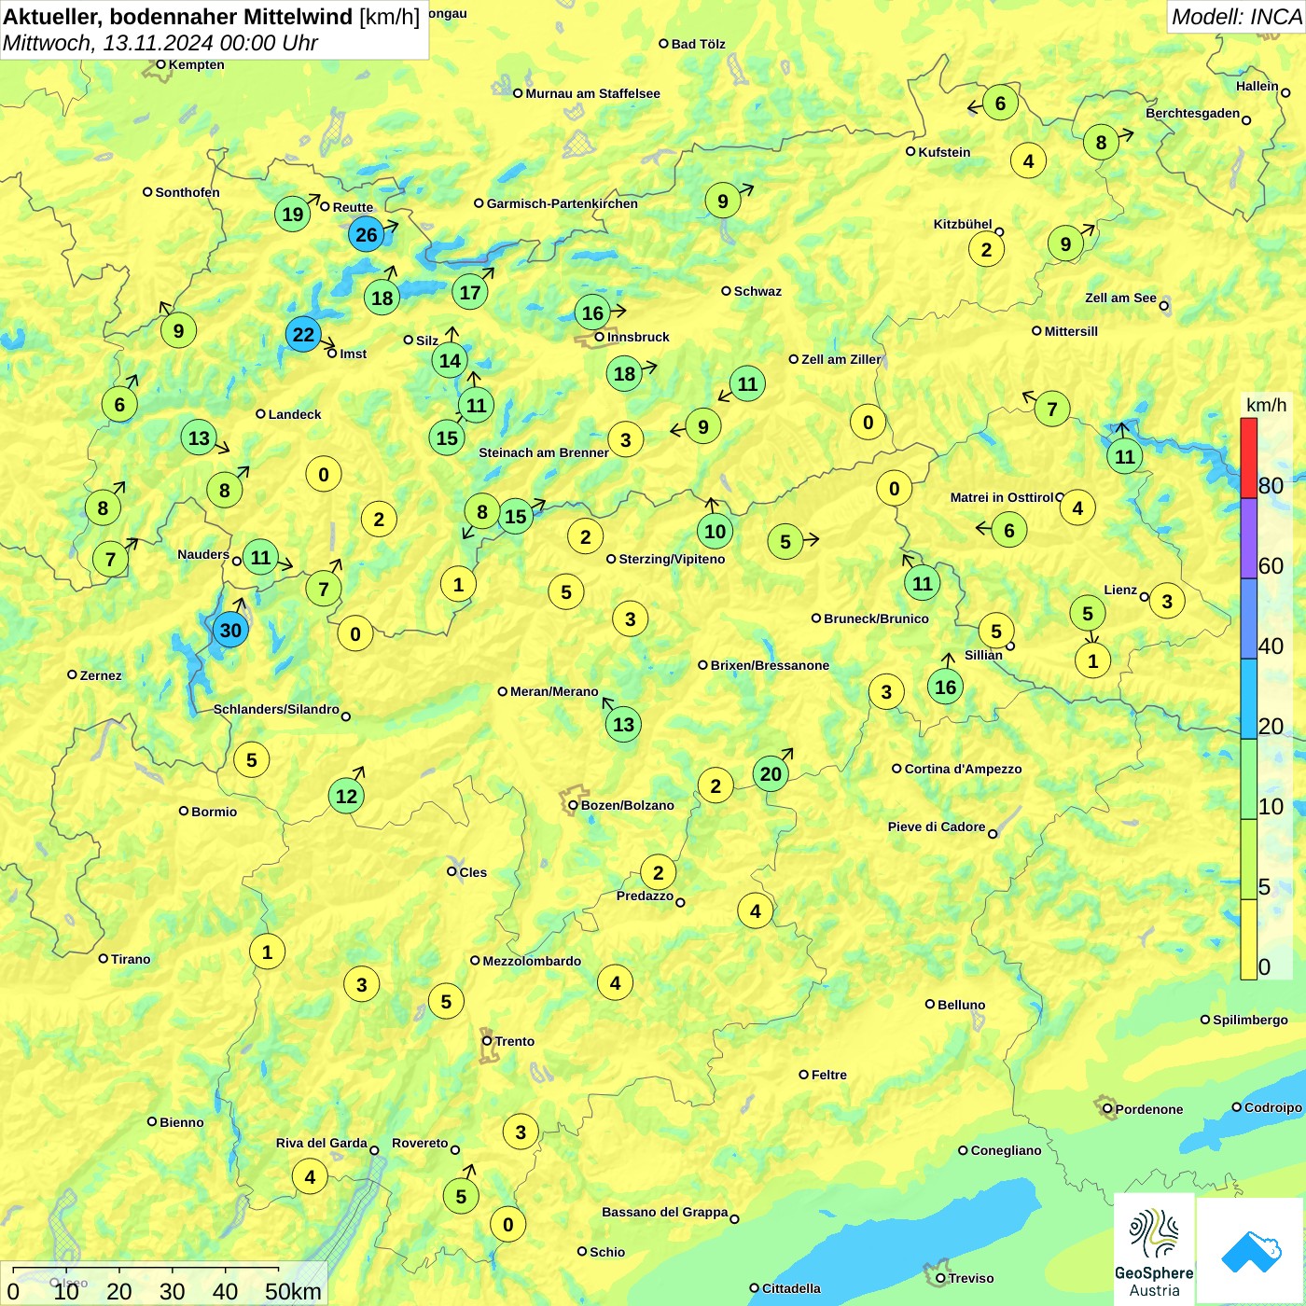Click the green 10–20 km/h legend color

click(x=1248, y=779)
